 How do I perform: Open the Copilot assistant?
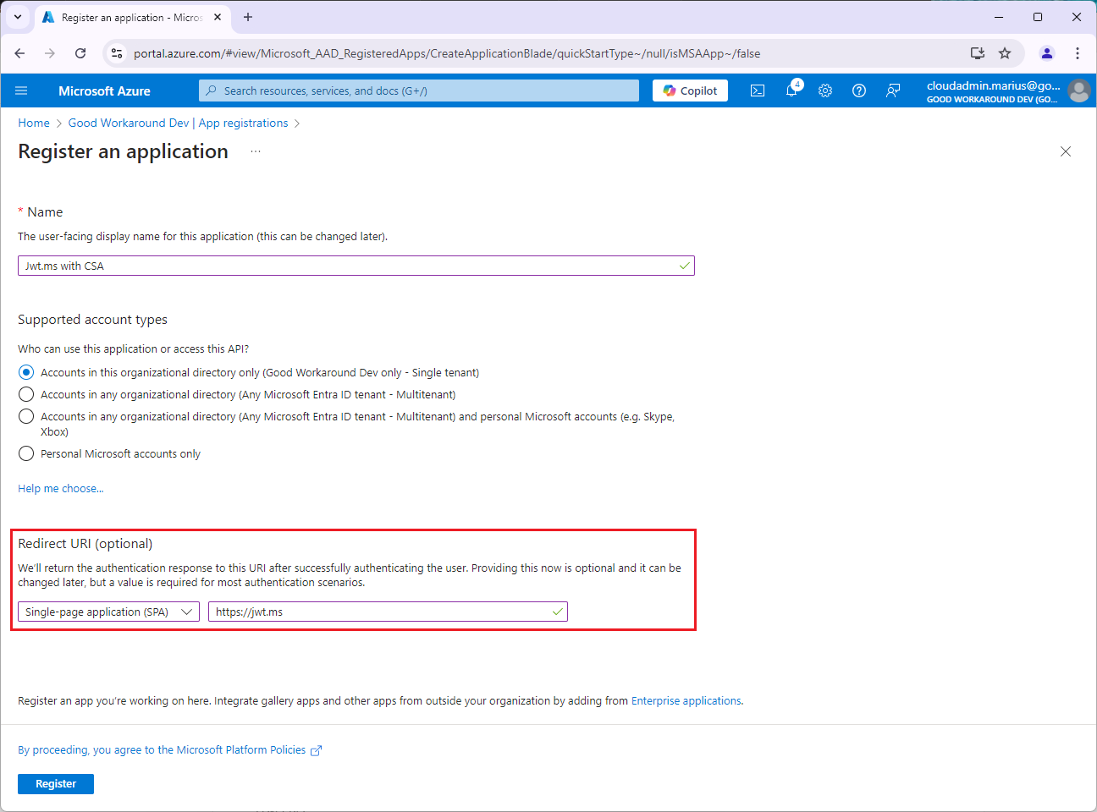pos(690,91)
